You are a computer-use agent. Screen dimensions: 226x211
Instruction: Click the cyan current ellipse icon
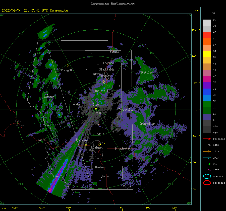207,176
